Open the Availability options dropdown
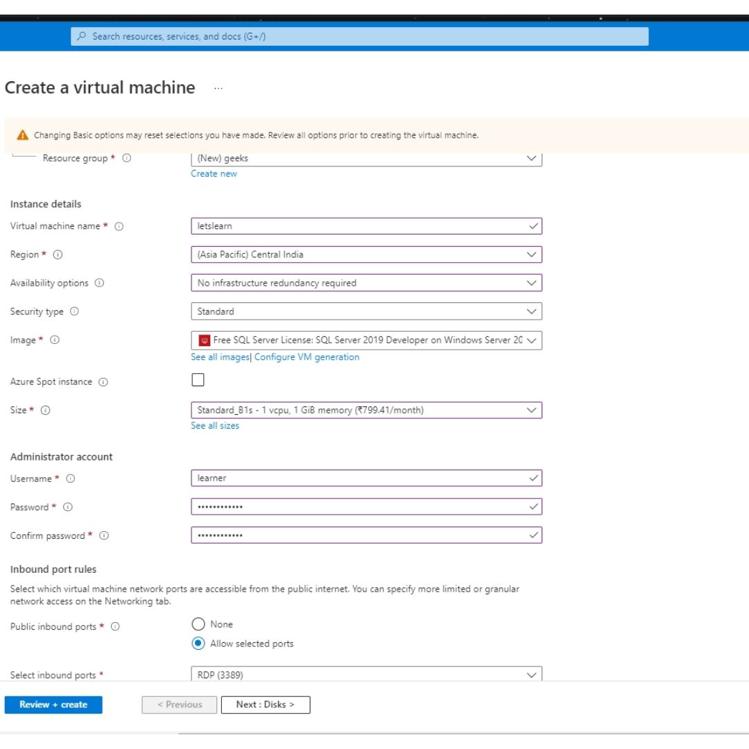Screen dimensions: 749x749 click(x=366, y=283)
